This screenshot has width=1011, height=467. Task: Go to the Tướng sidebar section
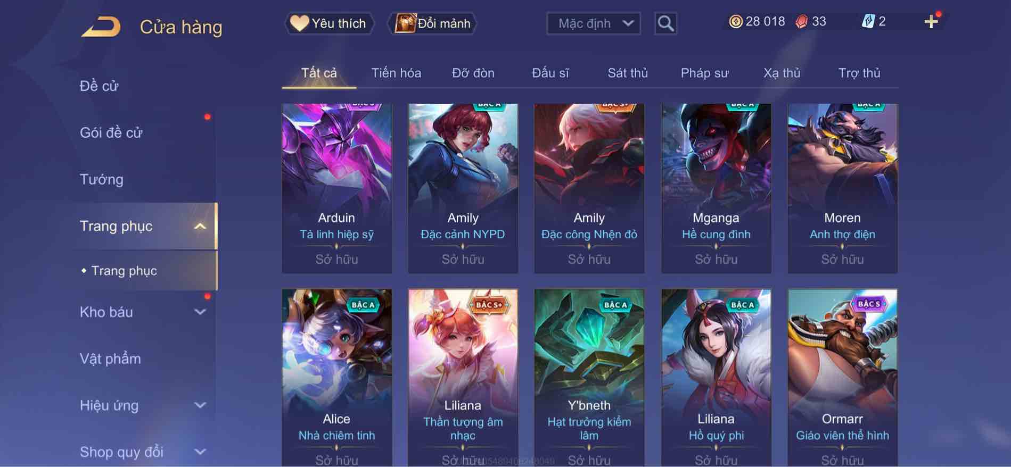click(x=101, y=179)
